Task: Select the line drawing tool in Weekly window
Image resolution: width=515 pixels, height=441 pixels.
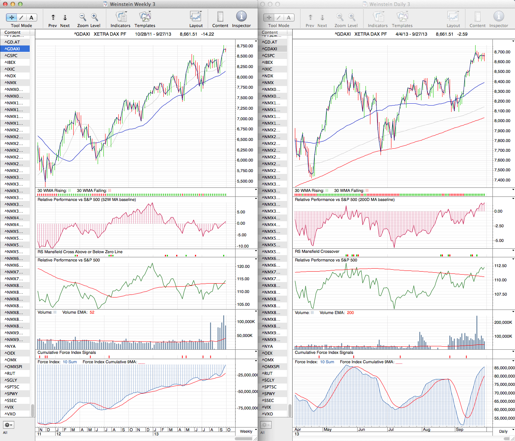Action: (x=21, y=17)
